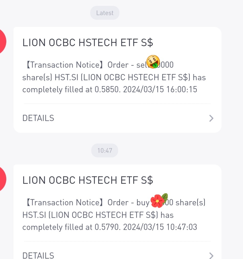
Task: Select the Latest timestamp pill
Action: tap(105, 13)
